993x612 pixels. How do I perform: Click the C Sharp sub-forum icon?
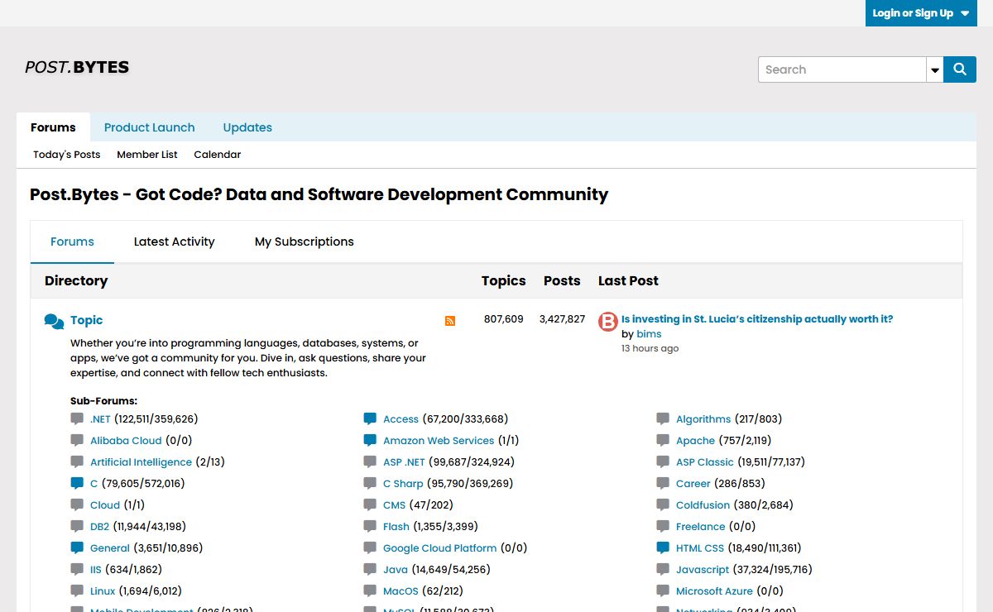370,484
